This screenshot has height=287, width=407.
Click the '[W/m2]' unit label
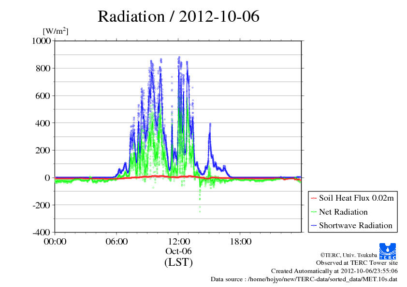coord(56,31)
